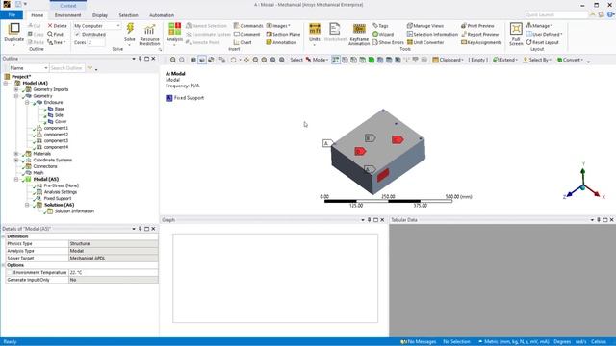Viewport: 616px width, 346px height.
Task: Open the Tags tool
Action: pos(380,26)
